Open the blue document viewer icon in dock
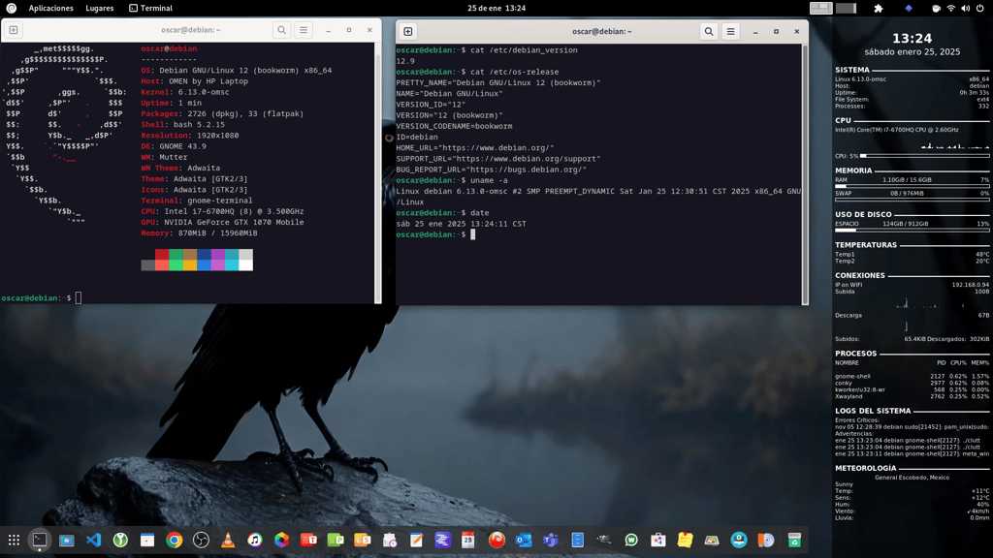The height and width of the screenshot is (558, 993). tap(578, 540)
